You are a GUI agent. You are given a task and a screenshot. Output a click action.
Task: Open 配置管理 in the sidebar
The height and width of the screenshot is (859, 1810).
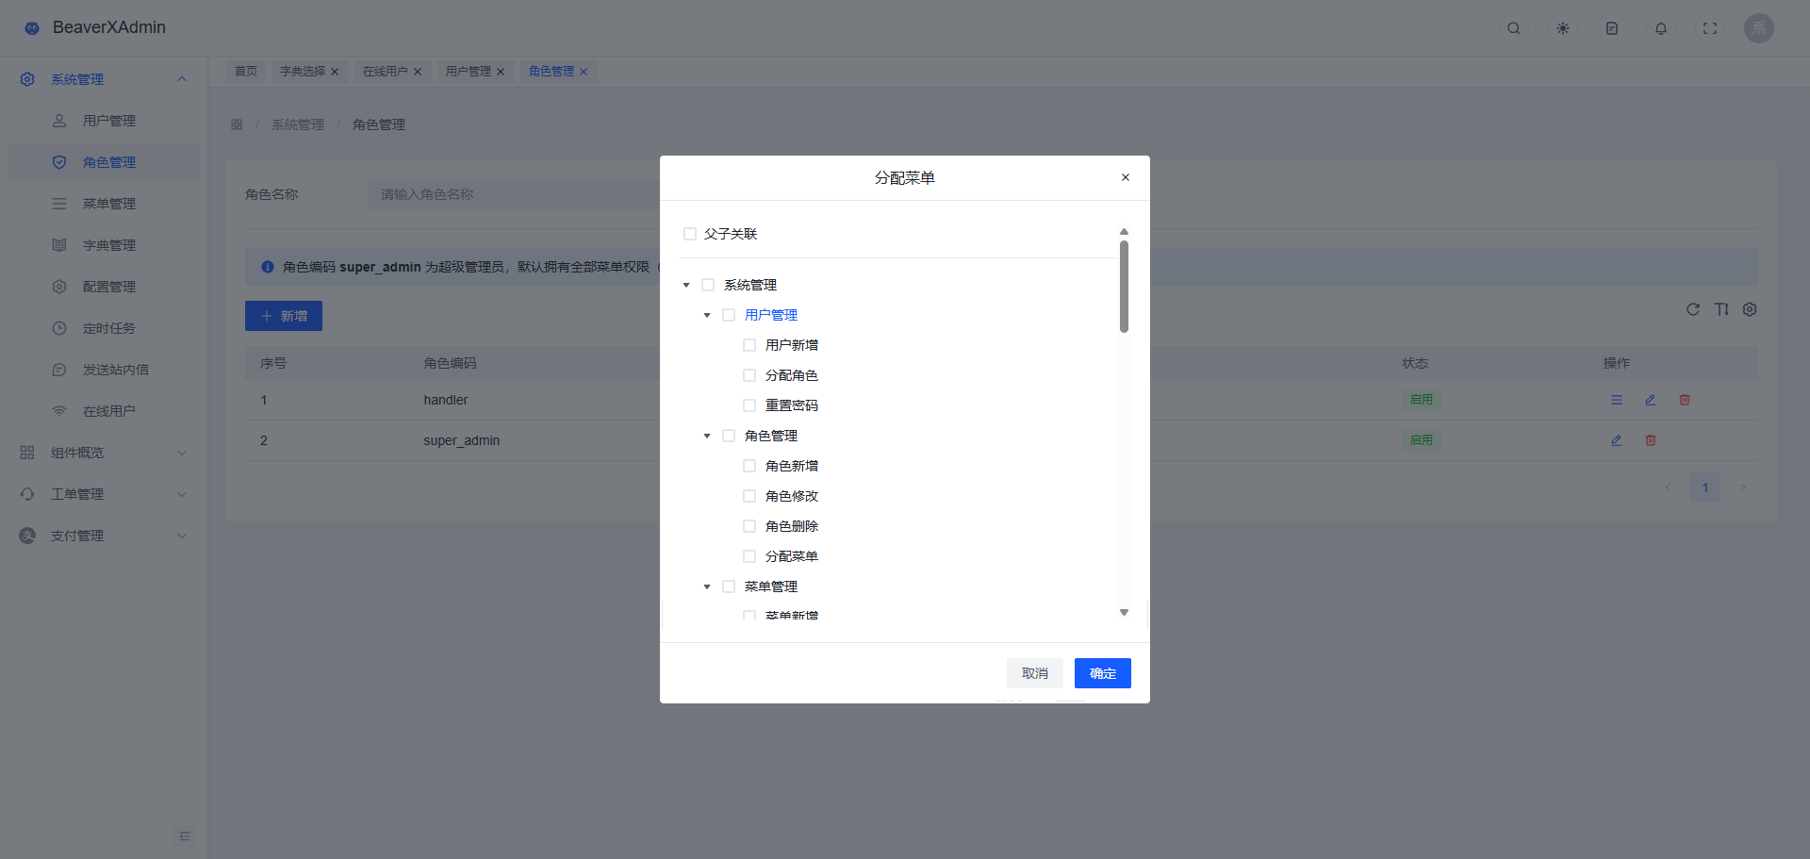point(104,287)
